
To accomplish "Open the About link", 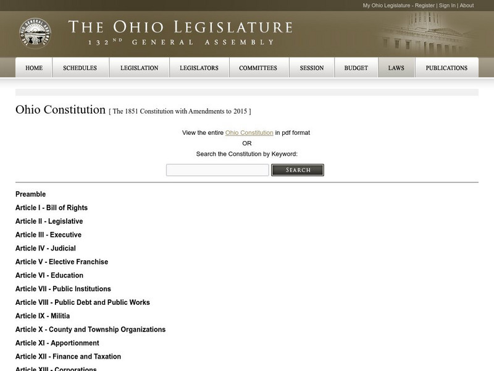I will pyautogui.click(x=467, y=6).
